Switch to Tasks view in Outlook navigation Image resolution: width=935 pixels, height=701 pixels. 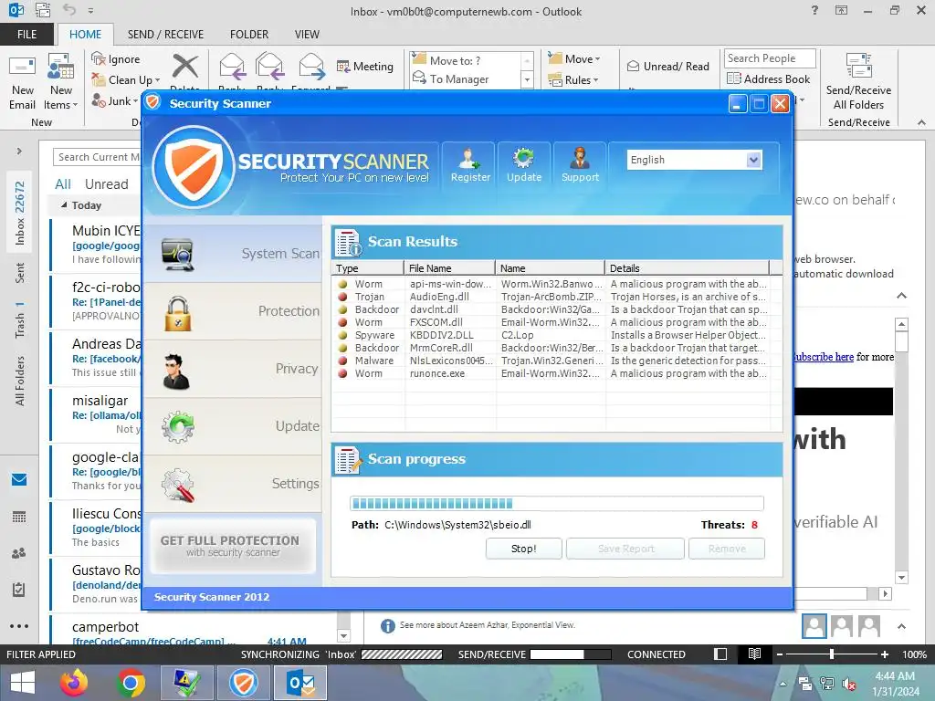pos(19,590)
